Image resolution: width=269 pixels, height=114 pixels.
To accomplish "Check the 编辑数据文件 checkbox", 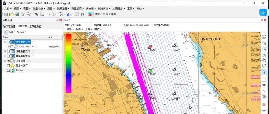I will (x=8, y=51).
